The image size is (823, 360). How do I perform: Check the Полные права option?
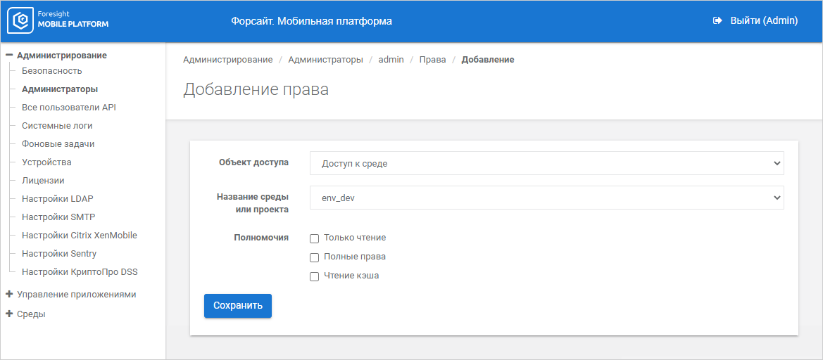[315, 257]
